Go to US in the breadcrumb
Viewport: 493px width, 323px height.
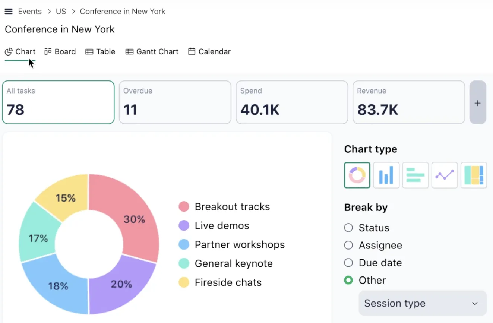tap(61, 12)
